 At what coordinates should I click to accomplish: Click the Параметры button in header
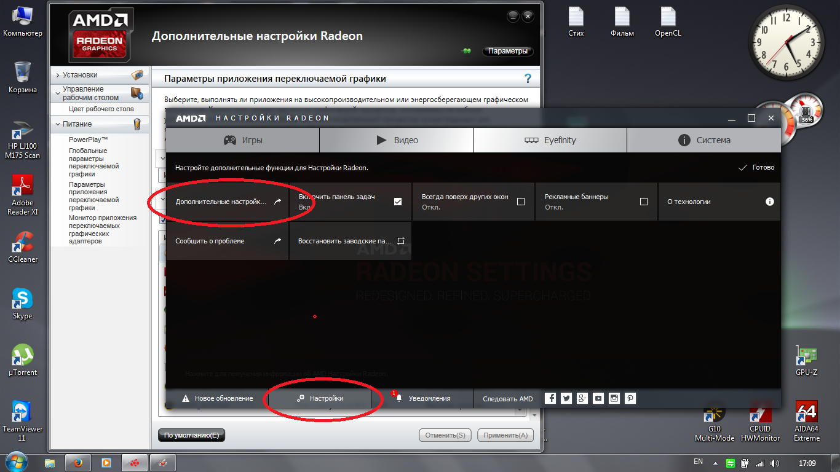[x=508, y=51]
